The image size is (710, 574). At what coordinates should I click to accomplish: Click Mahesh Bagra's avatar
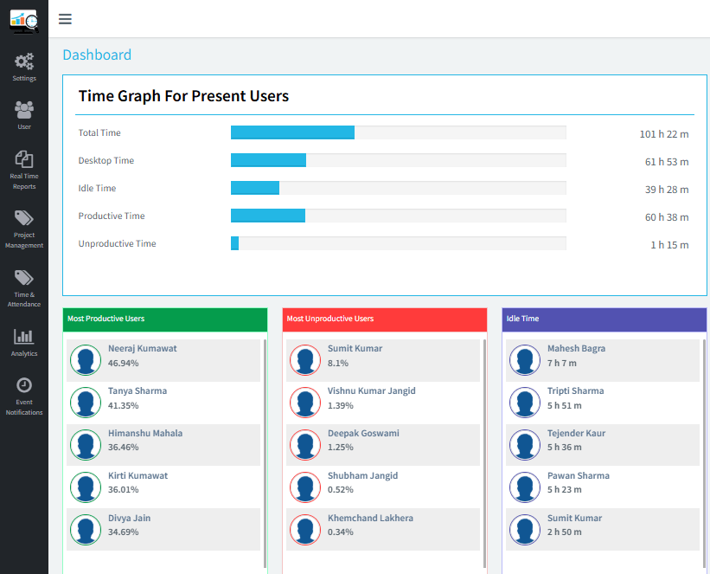click(x=525, y=360)
